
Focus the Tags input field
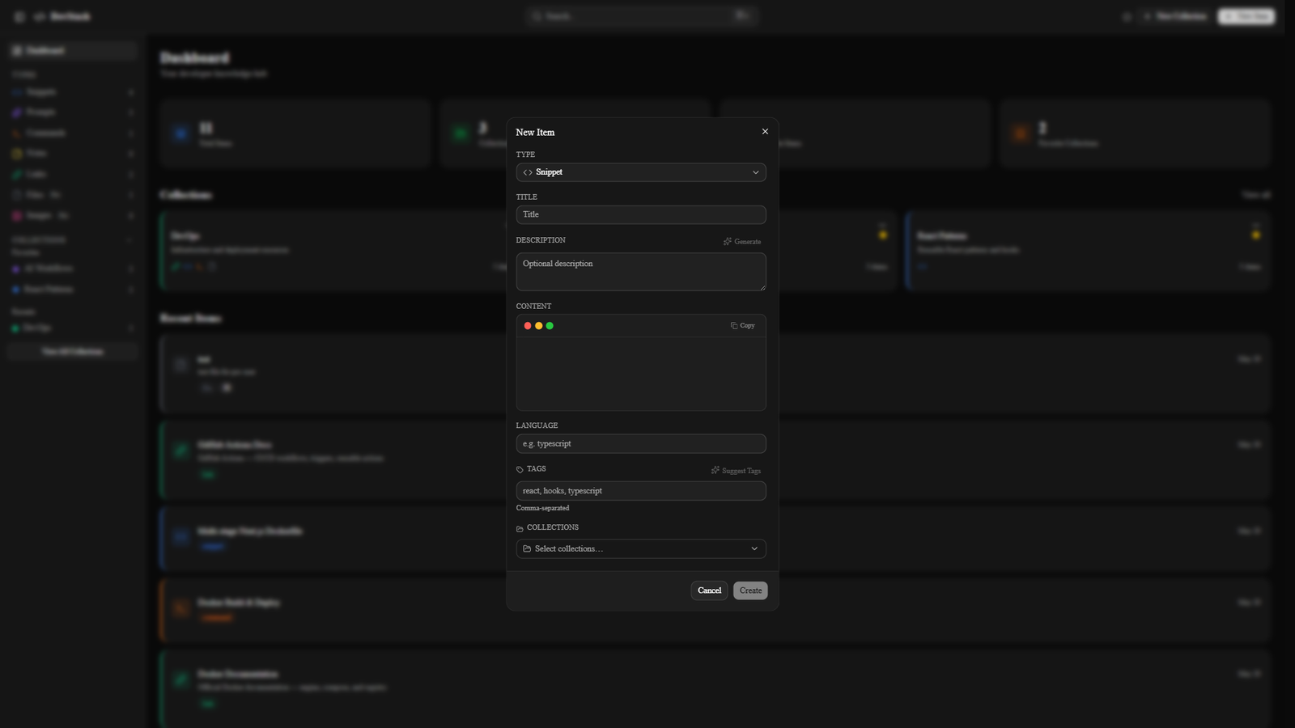click(641, 491)
